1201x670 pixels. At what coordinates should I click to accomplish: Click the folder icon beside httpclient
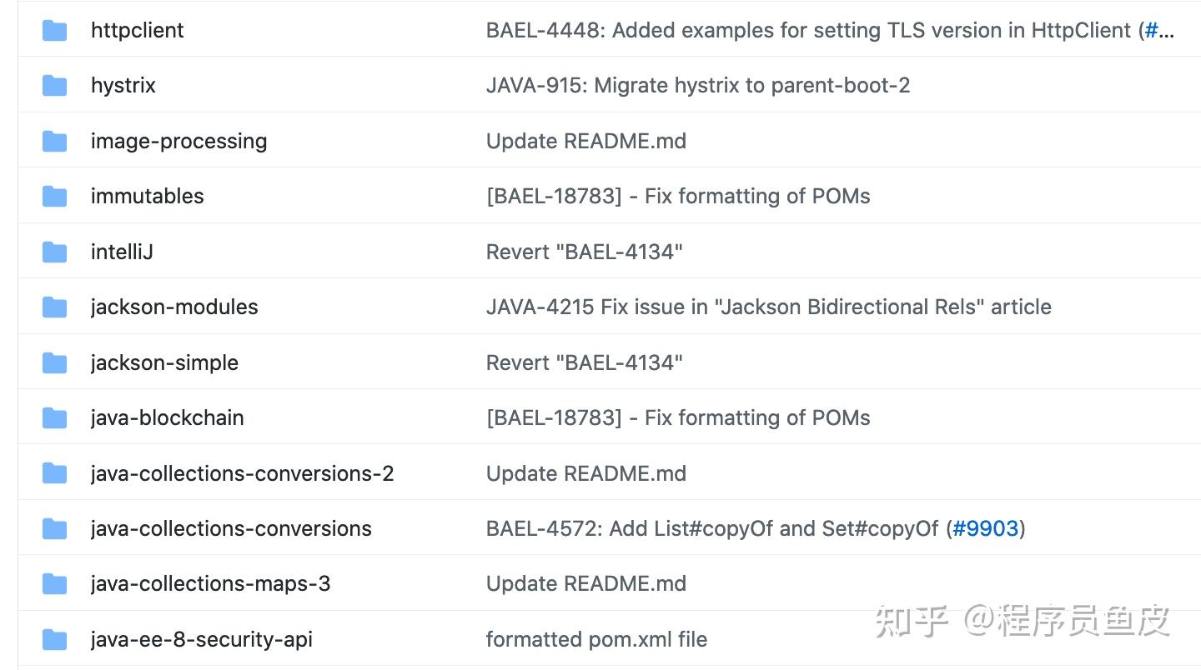(54, 31)
